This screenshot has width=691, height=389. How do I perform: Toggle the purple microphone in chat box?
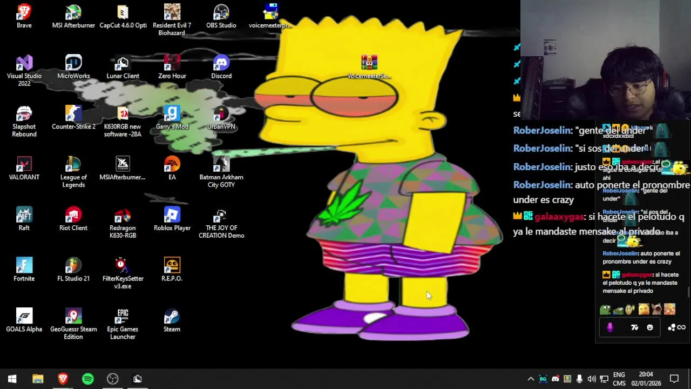coord(610,327)
